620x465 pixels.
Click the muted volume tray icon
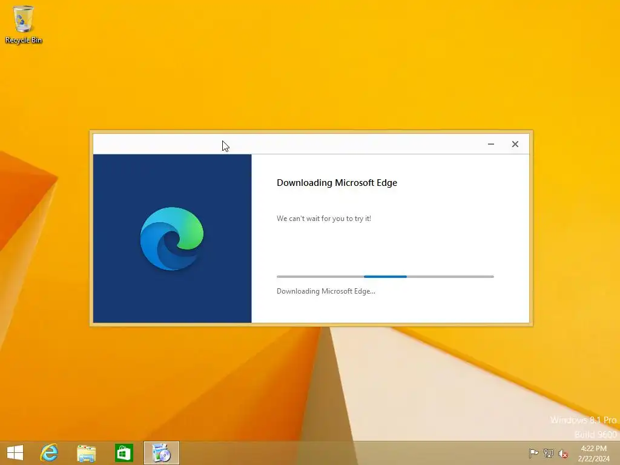tap(563, 453)
